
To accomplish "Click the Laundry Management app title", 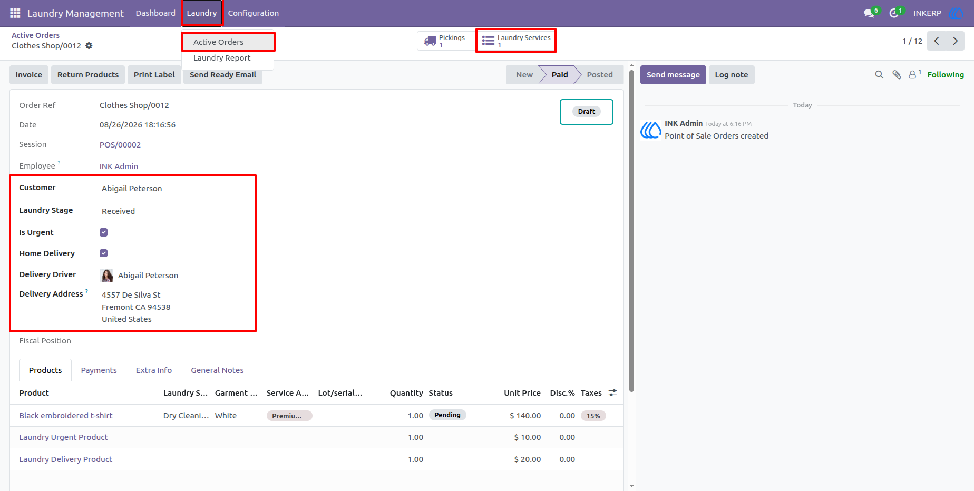I will click(75, 13).
